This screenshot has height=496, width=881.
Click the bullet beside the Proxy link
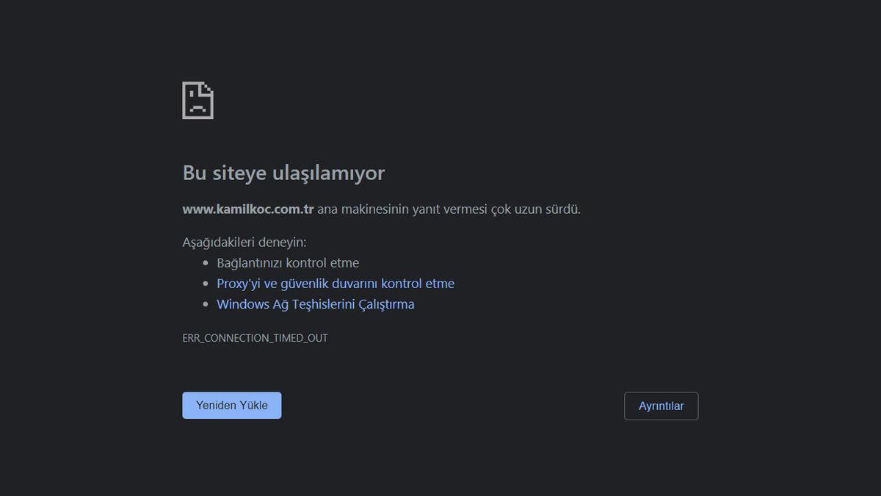click(205, 283)
